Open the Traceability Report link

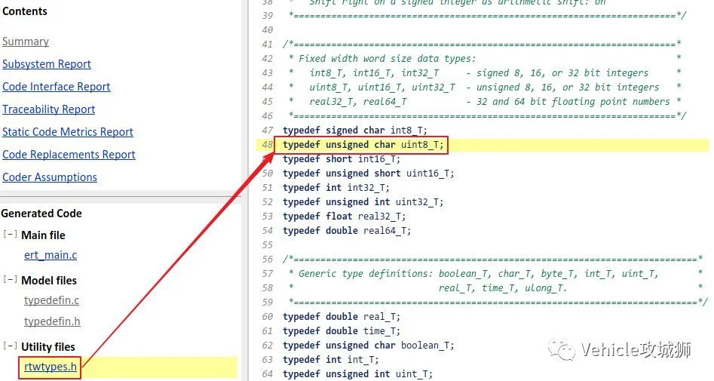point(49,109)
